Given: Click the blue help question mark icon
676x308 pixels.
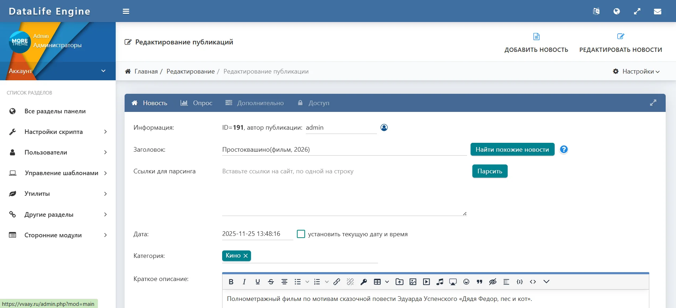Looking at the screenshot, I should (564, 150).
